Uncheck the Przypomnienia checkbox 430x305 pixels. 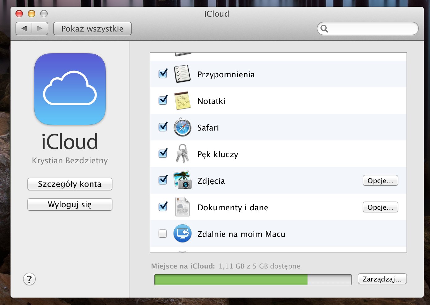click(x=163, y=74)
